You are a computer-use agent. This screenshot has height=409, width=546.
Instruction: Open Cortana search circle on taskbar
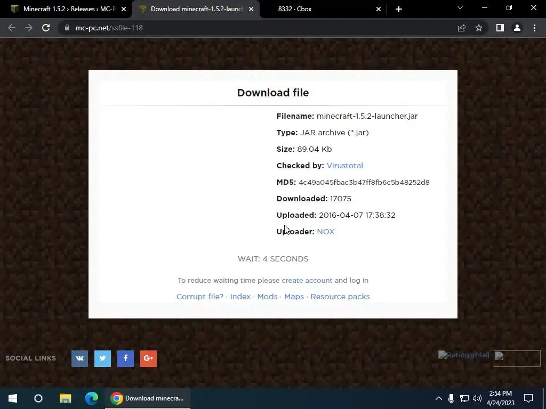[38, 398]
